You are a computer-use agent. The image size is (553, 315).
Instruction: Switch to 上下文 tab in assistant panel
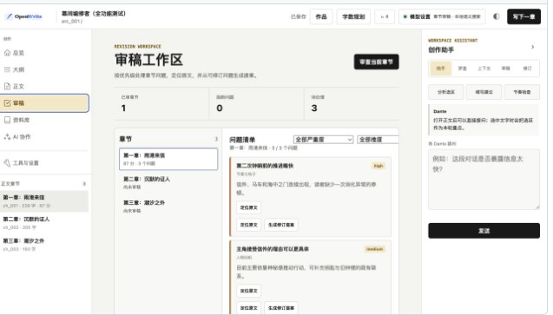click(484, 69)
